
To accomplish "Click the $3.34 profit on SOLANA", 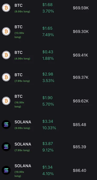I will [48, 121].
